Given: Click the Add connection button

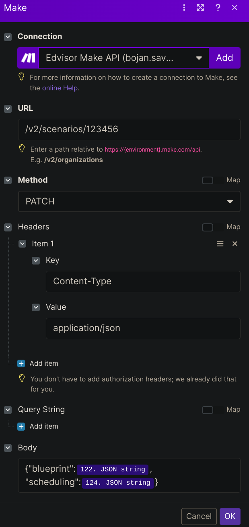Looking at the screenshot, I should click(x=224, y=58).
